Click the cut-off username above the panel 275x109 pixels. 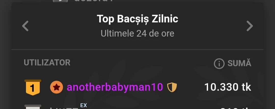coord(93,1)
